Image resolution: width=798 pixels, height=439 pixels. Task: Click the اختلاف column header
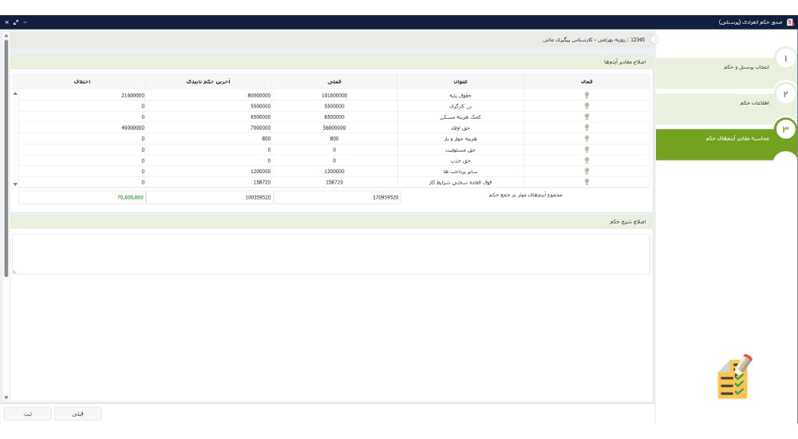[x=82, y=81]
